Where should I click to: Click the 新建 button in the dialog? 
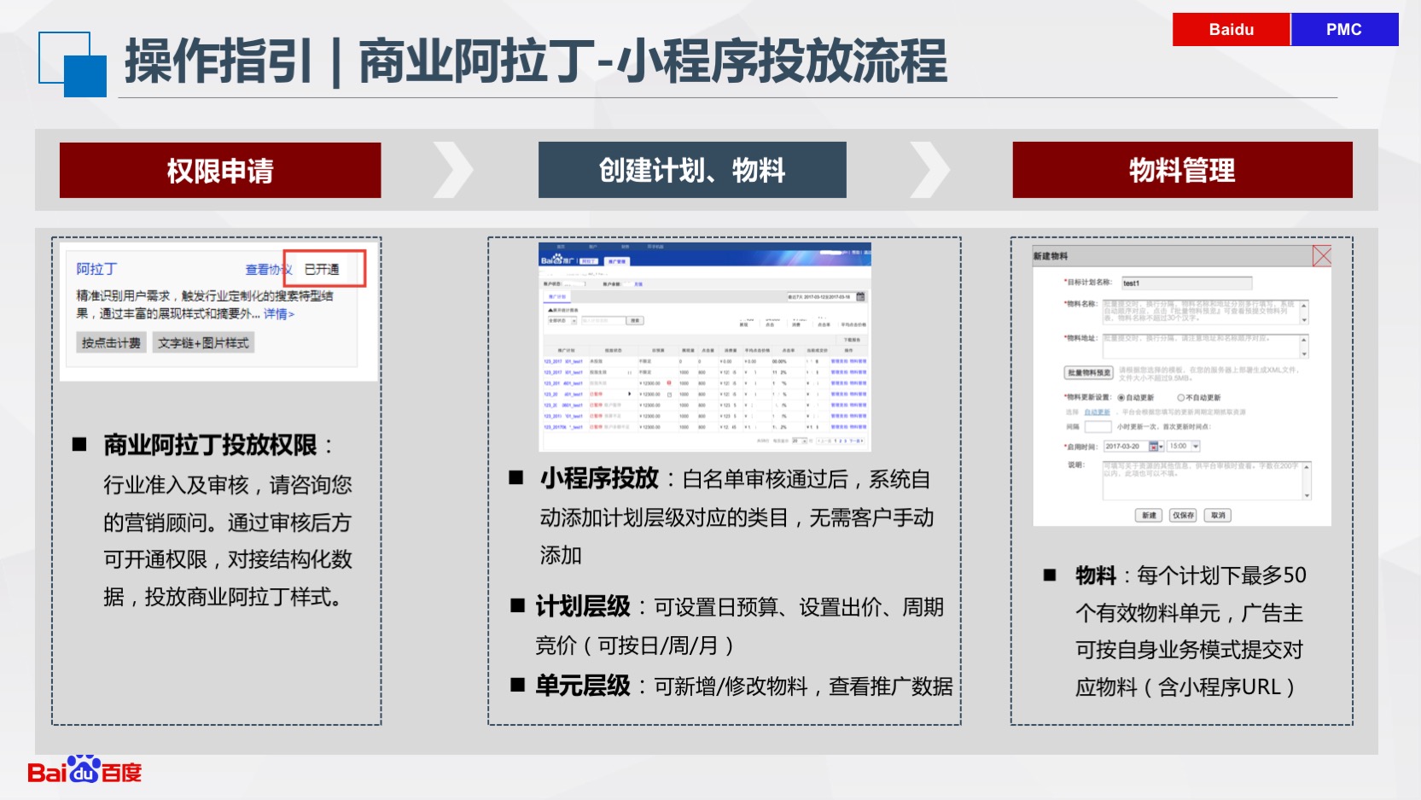tap(1149, 515)
